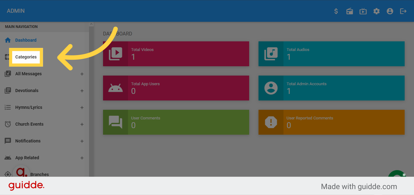Select the highlighted Categories menu item

pos(26,57)
